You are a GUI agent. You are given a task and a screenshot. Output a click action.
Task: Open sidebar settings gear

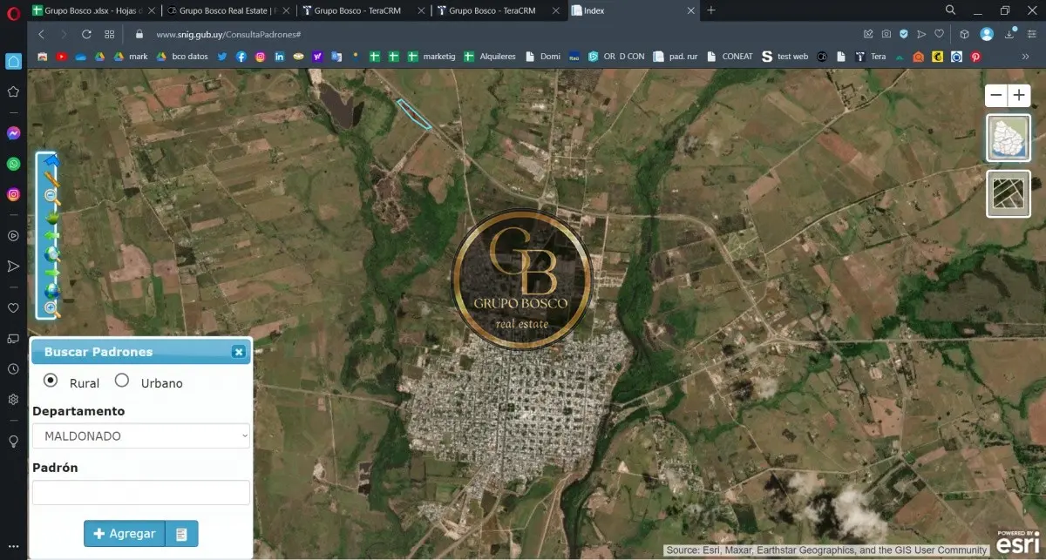(x=13, y=400)
